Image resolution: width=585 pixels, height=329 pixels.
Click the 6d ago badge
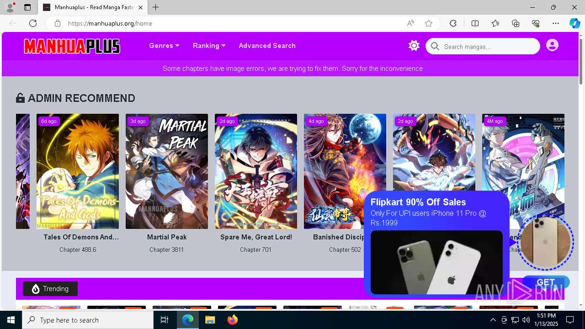point(49,121)
